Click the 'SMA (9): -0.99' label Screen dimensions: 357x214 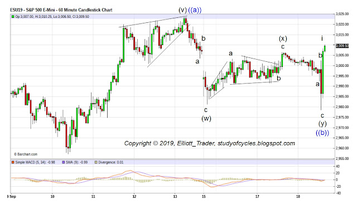pos(77,162)
